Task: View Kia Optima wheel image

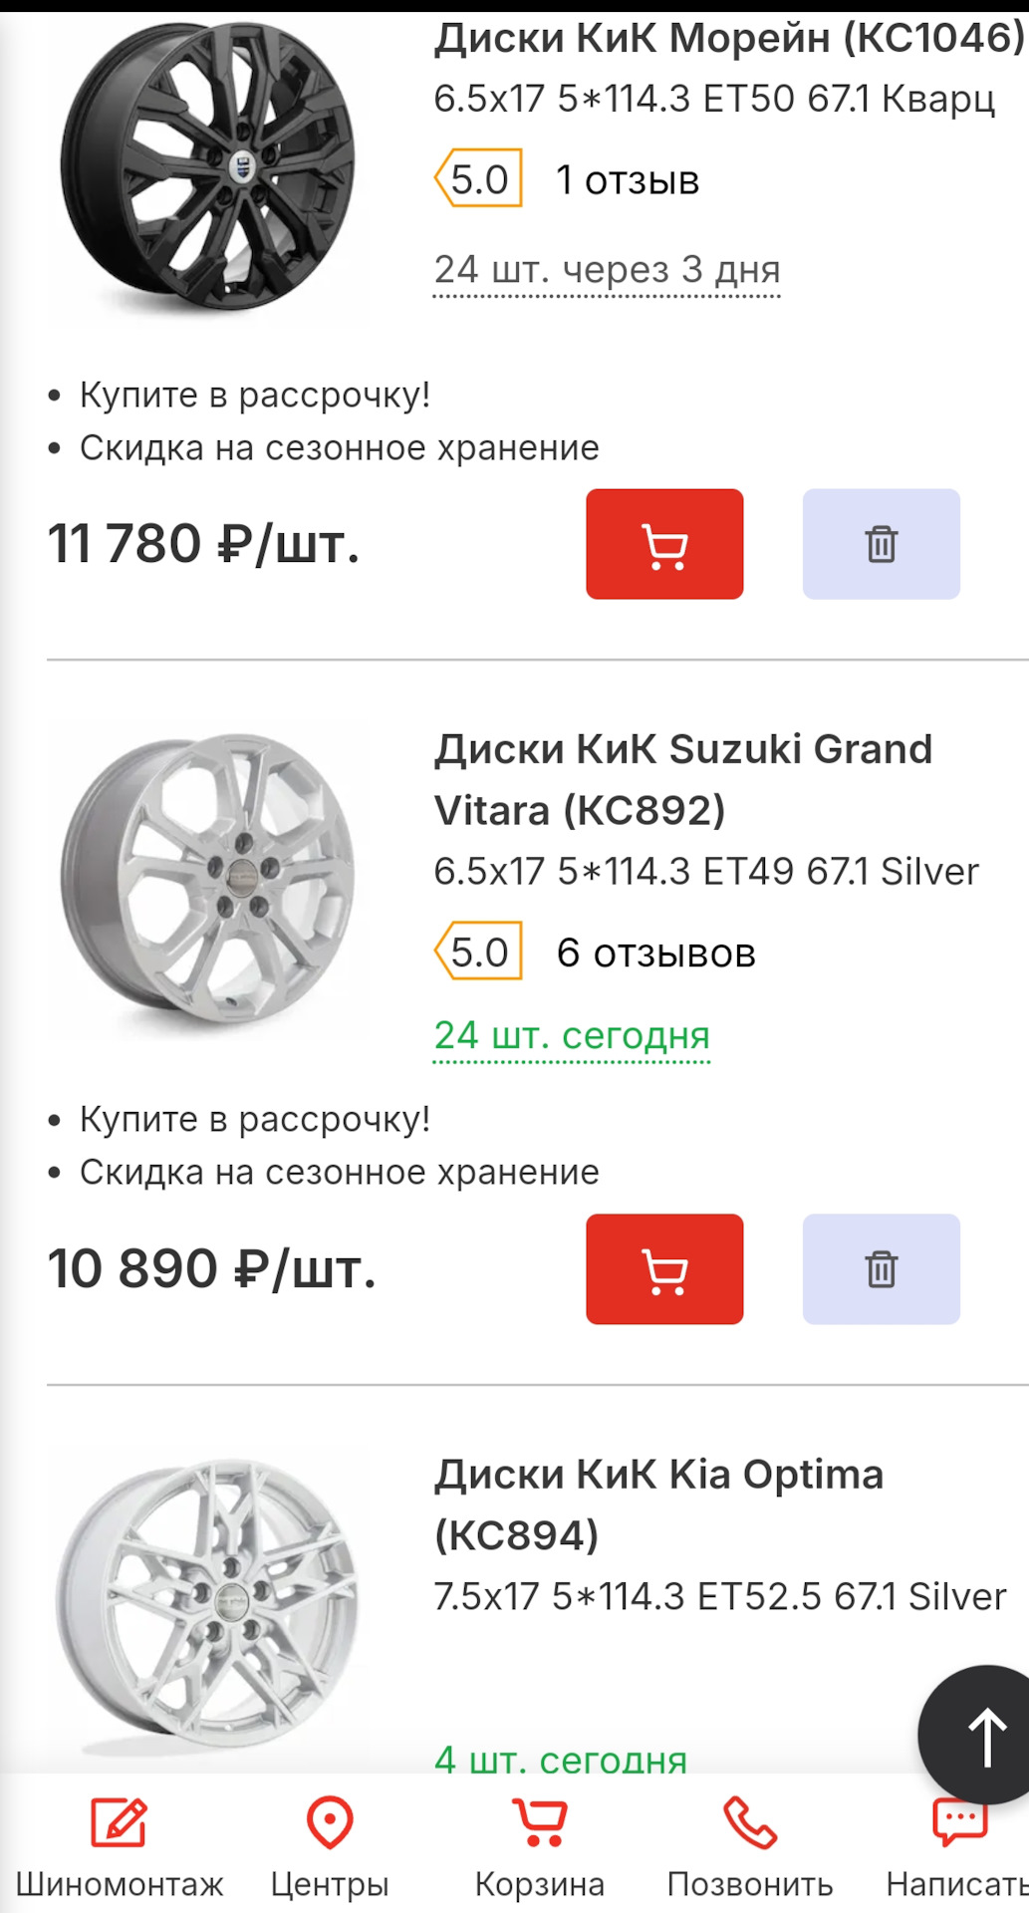Action: coord(208,1602)
